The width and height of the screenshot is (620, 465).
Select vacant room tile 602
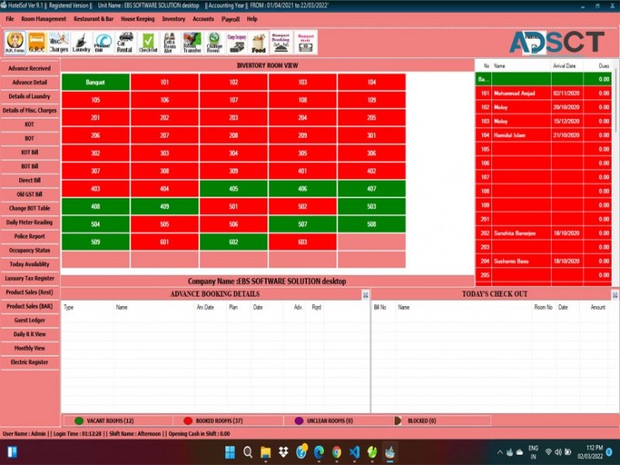(x=234, y=242)
